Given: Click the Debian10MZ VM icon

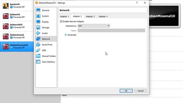Looking at the screenshot, I should tap(6, 26).
